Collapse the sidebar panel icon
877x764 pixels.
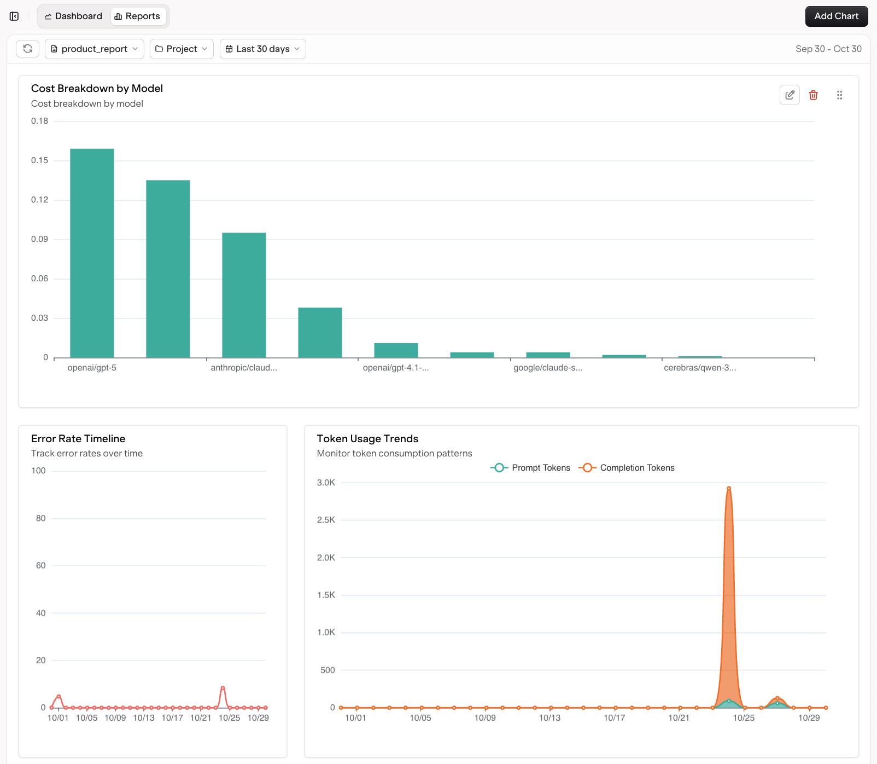pyautogui.click(x=14, y=16)
